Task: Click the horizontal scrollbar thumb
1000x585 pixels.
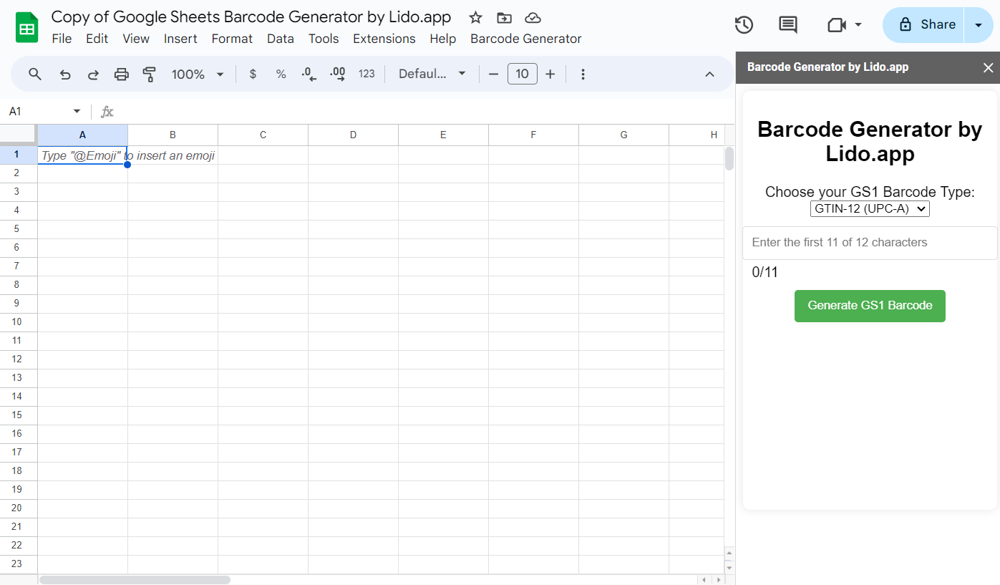Action: [135, 580]
